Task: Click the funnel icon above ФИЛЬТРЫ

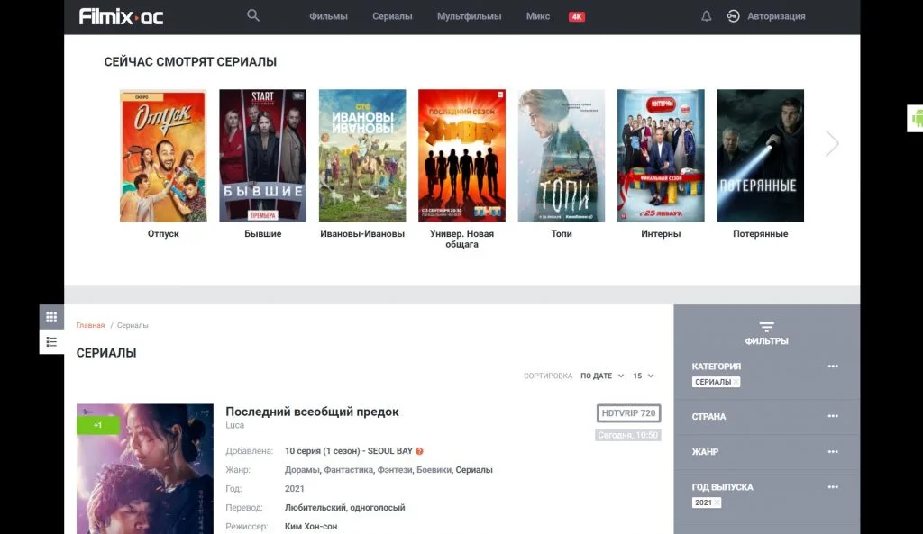Action: 767,327
